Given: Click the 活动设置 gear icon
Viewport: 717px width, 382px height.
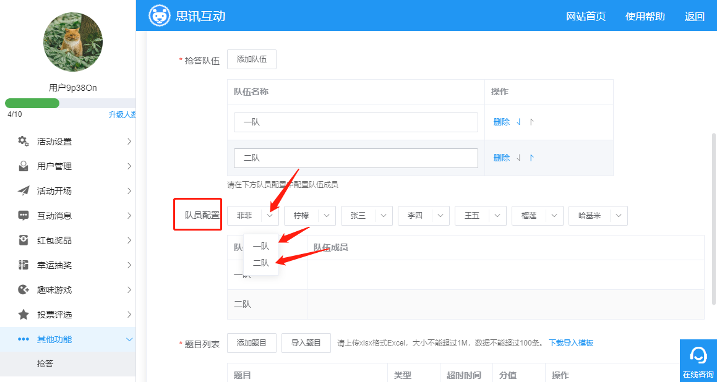Looking at the screenshot, I should (x=24, y=141).
